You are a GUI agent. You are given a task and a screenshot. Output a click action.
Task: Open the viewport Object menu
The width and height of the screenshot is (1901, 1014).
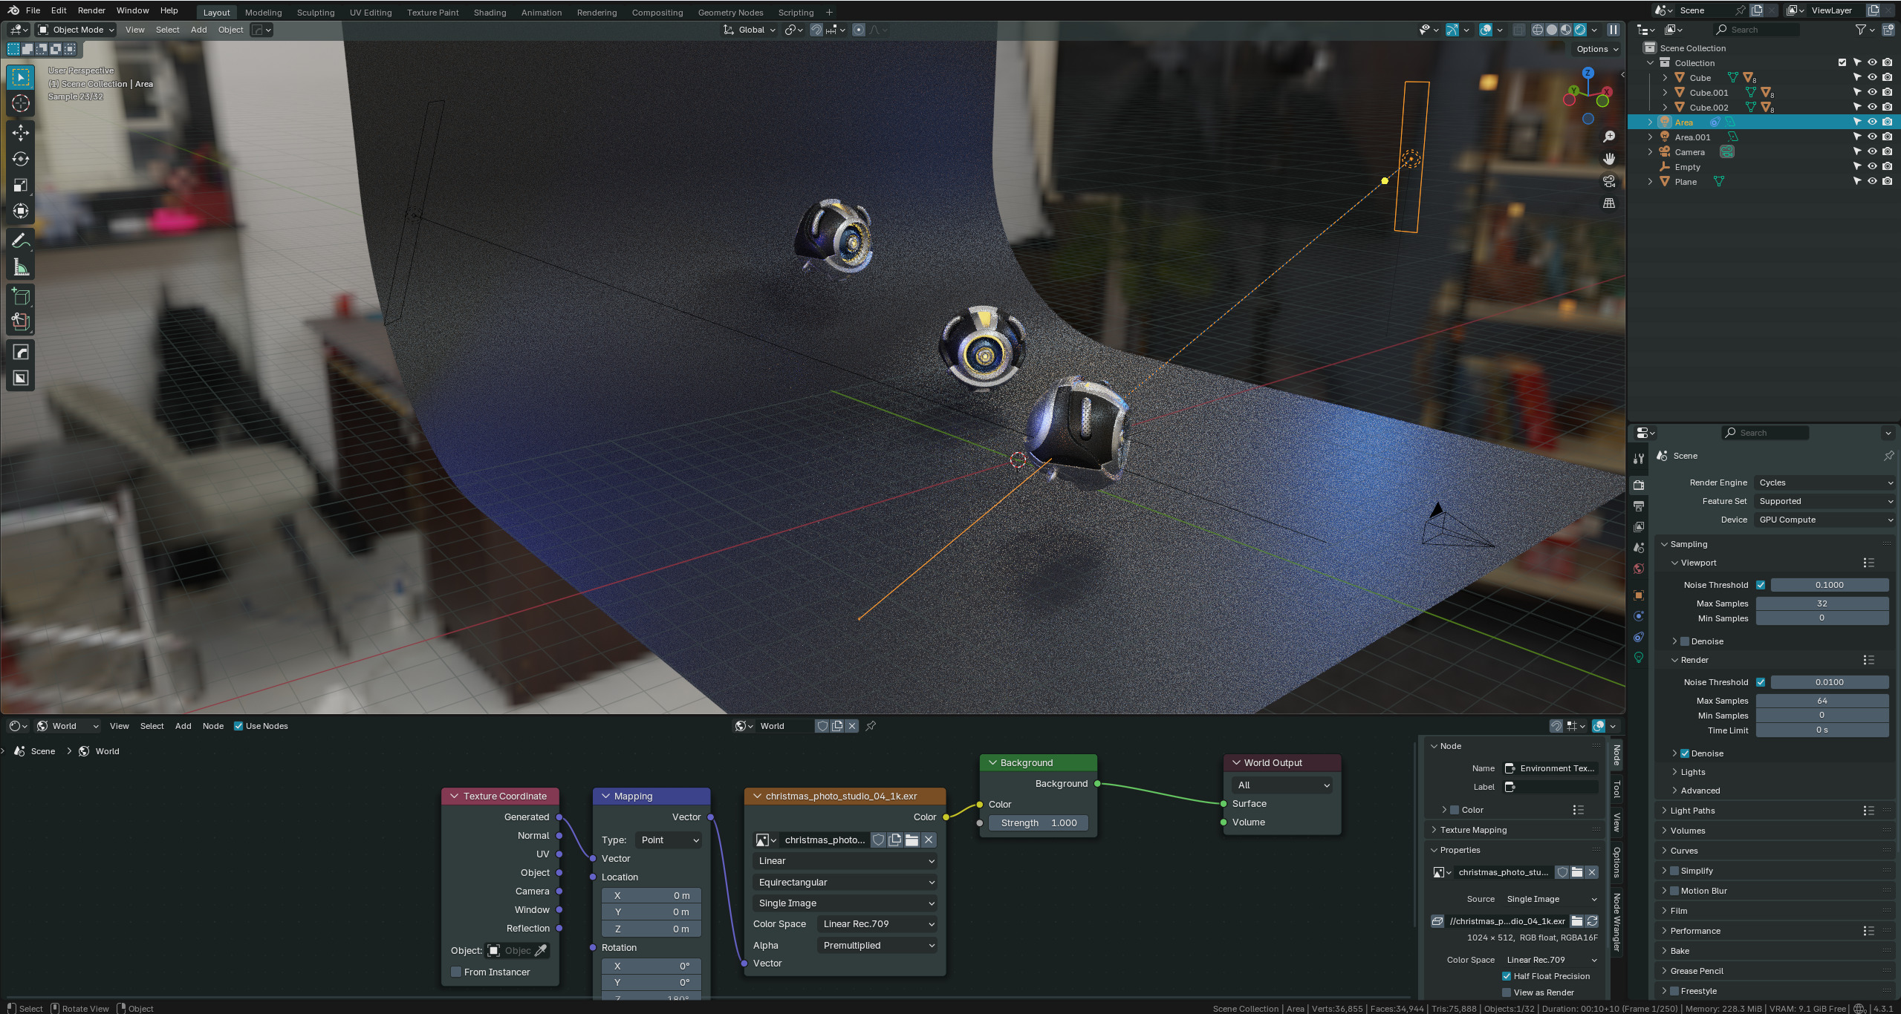(x=230, y=30)
